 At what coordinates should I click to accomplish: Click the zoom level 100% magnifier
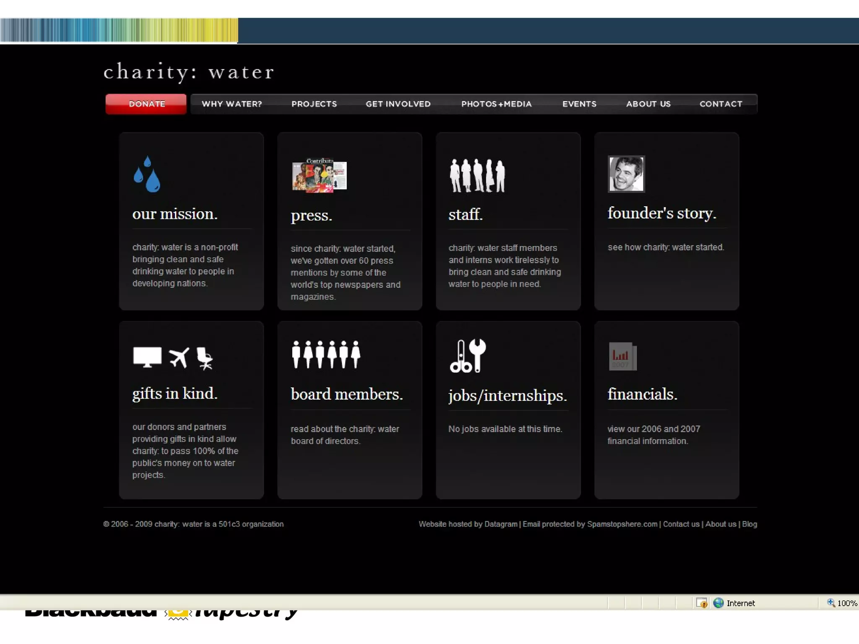[831, 603]
